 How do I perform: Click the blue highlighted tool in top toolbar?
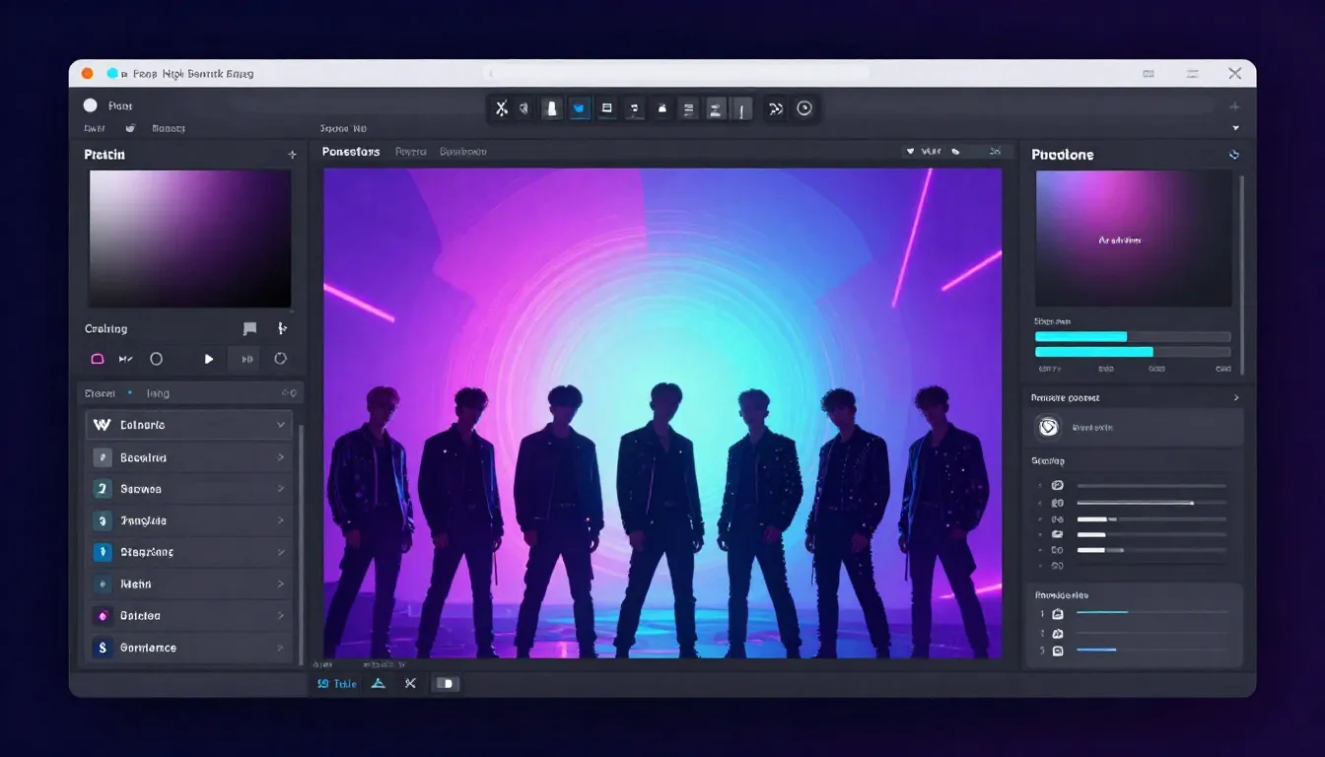click(x=580, y=108)
